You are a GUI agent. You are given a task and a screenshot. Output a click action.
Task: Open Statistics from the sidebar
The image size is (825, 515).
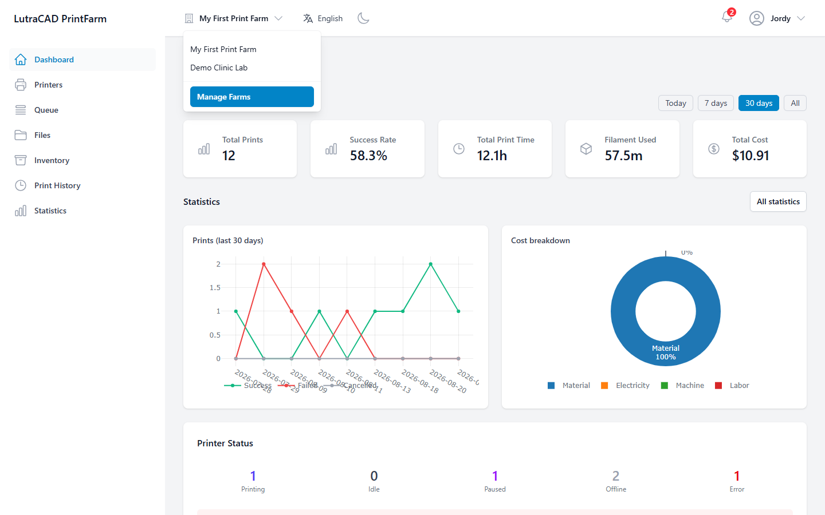click(82, 211)
